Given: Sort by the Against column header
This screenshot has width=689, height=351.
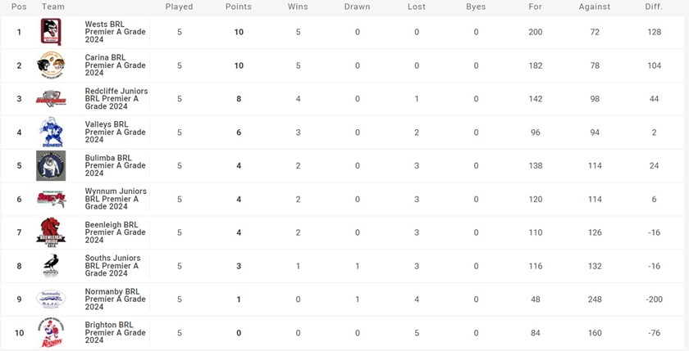Looking at the screenshot, I should pyautogui.click(x=594, y=7).
